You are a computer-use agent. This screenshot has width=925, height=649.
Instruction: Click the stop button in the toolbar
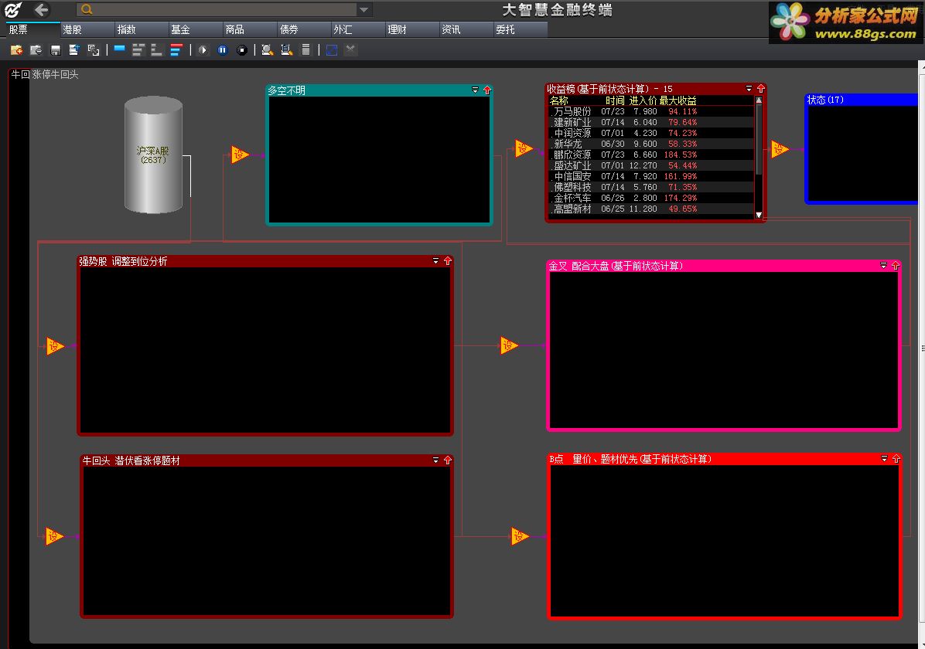tap(242, 50)
